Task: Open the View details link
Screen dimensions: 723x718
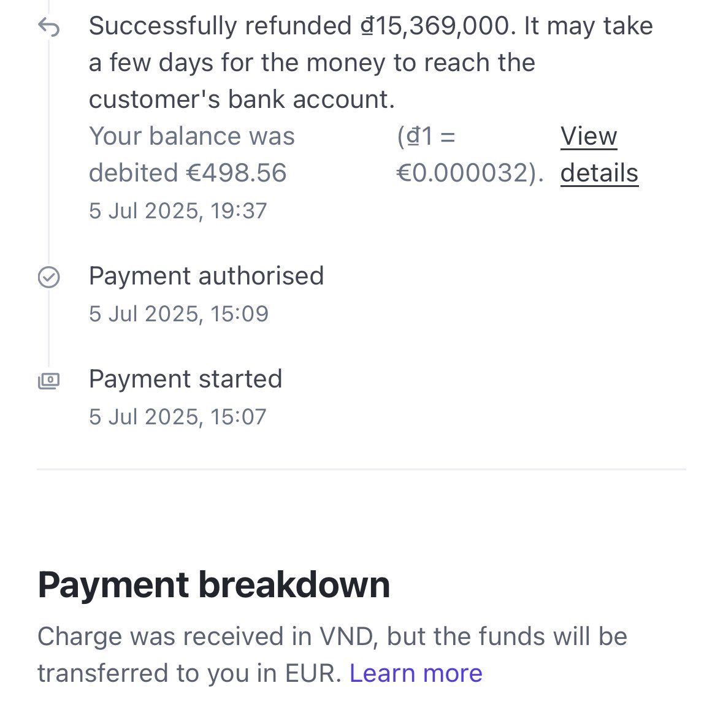Action: coord(599,155)
